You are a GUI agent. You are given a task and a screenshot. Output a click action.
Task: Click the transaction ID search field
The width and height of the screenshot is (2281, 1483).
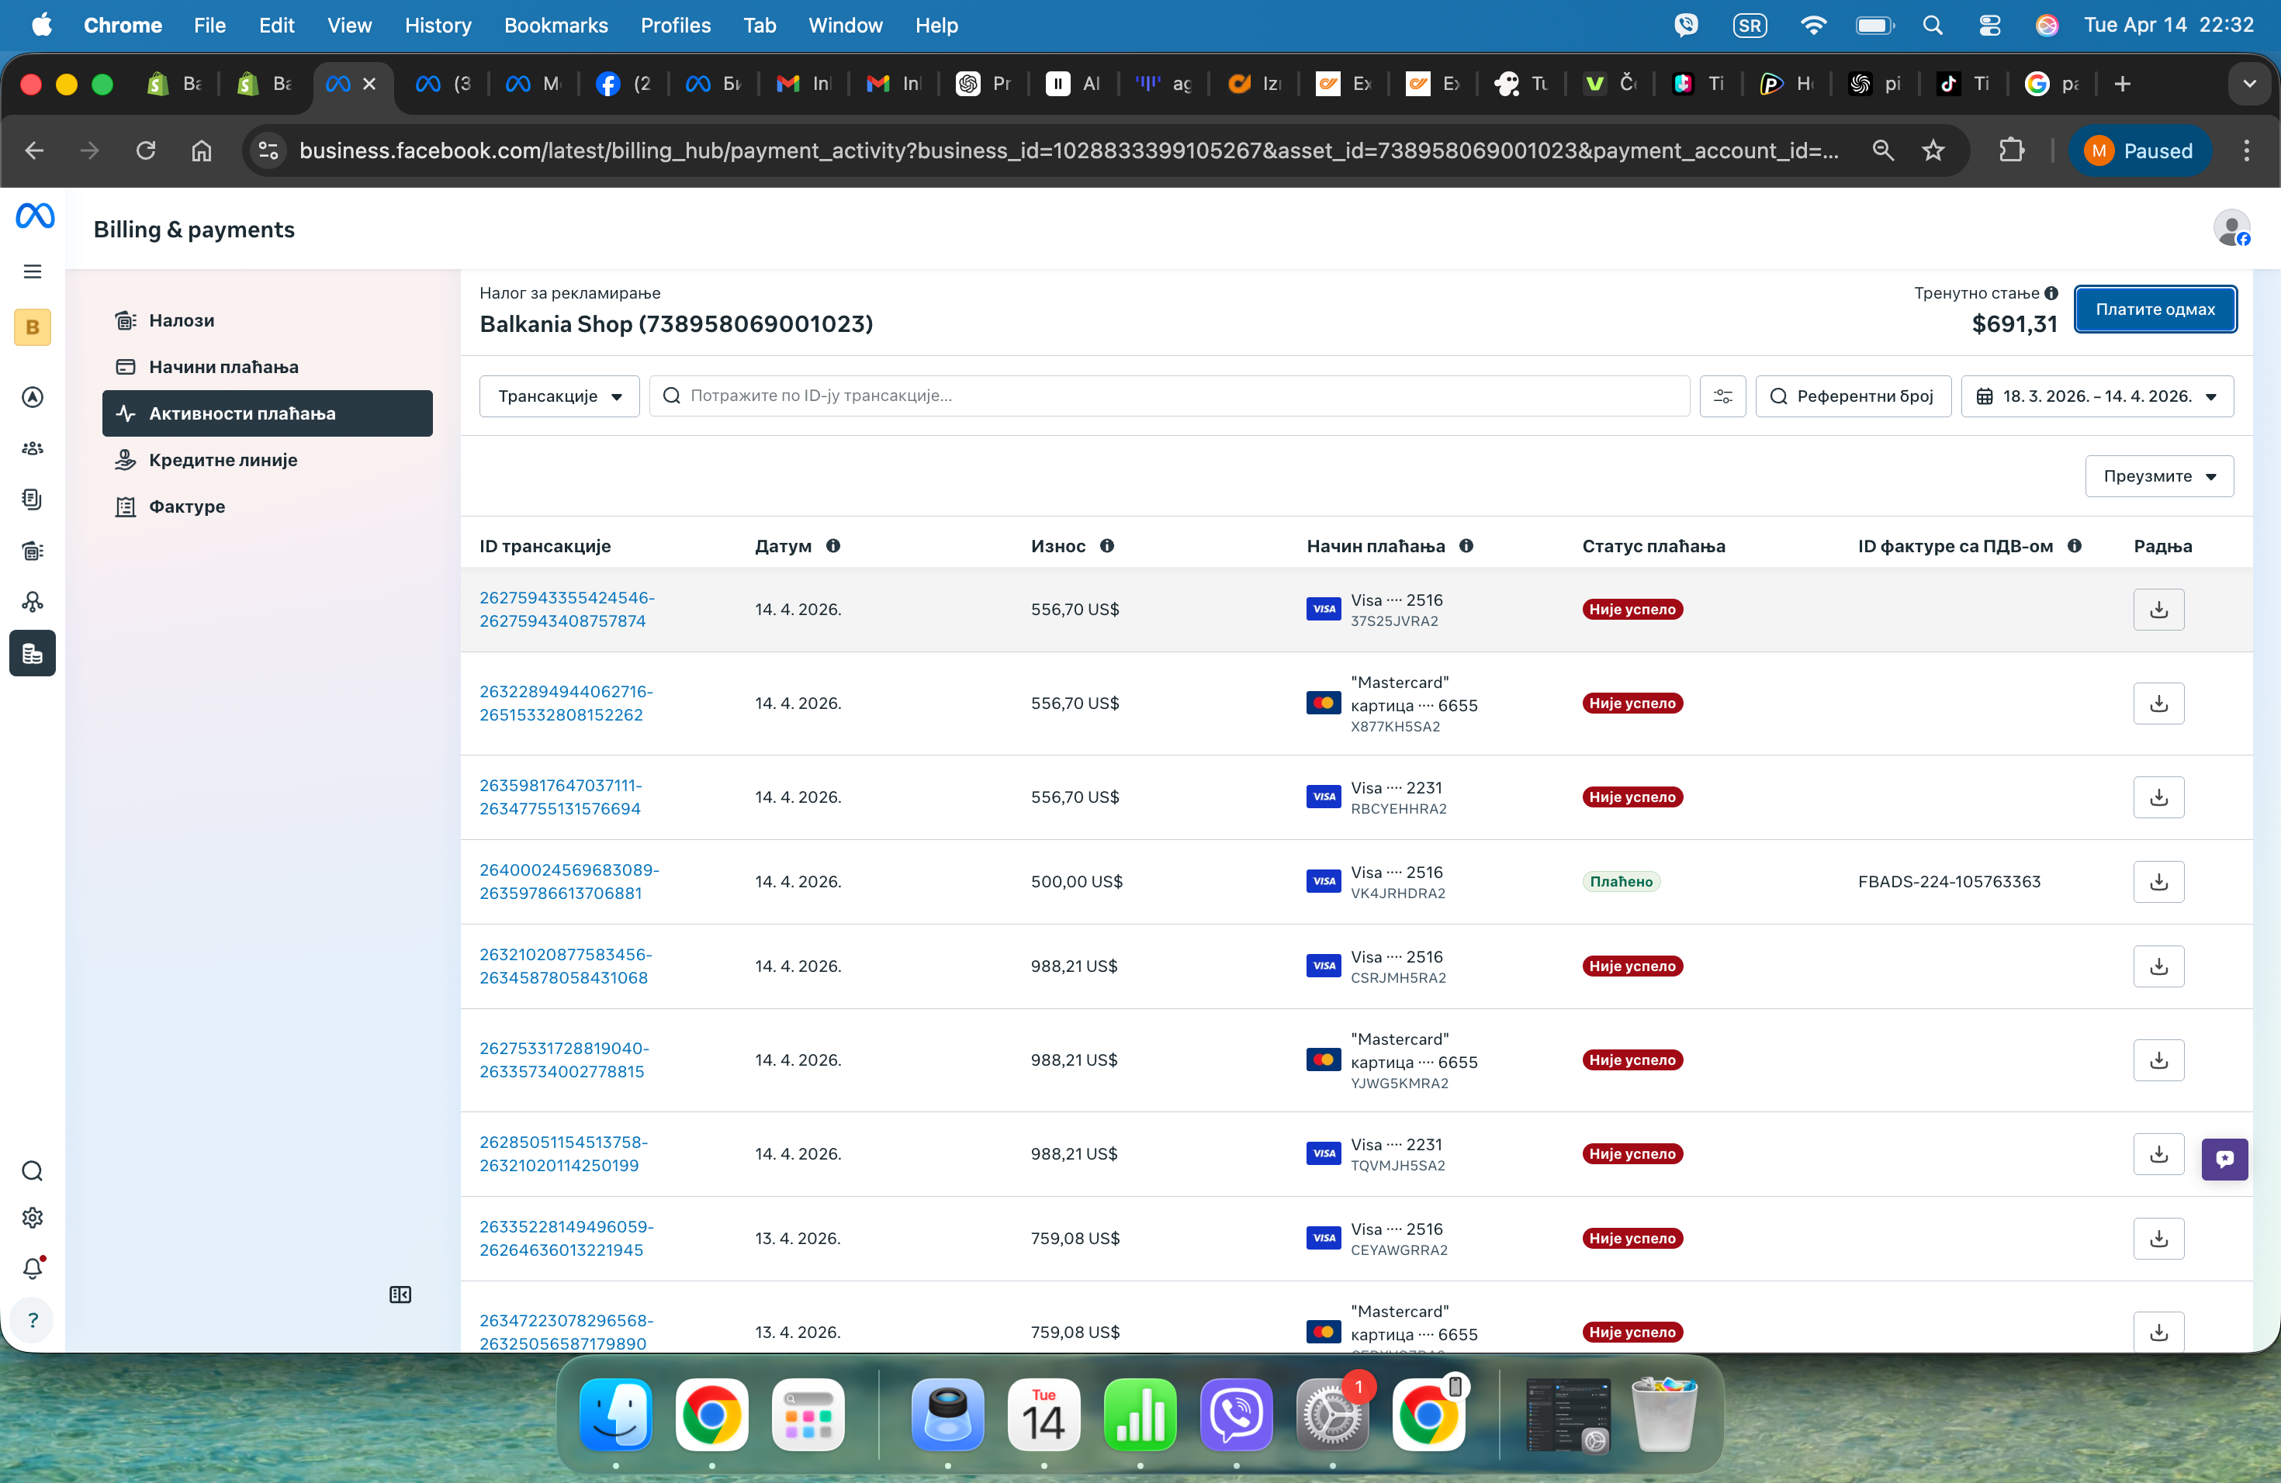pyautogui.click(x=1169, y=396)
